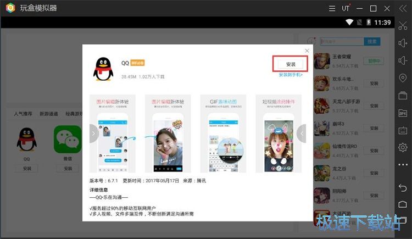Open the 短视频 bunny filter screenshot
This screenshot has height=239, width=412.
click(x=279, y=134)
